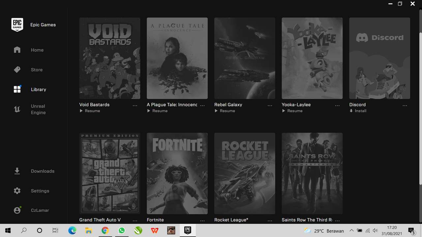Select the Rebel Galaxy cover art
422x237 pixels.
click(x=245, y=58)
